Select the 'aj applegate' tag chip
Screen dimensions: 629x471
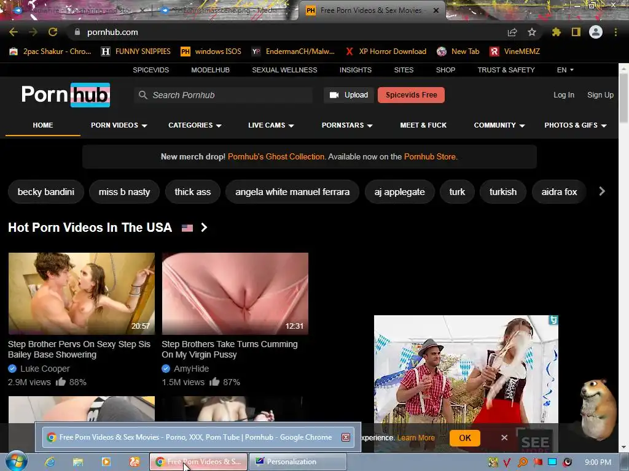pos(399,192)
